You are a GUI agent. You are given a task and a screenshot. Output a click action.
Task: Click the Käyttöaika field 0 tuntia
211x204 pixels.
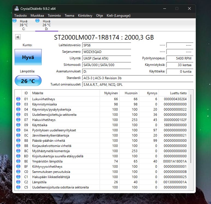click(x=180, y=71)
